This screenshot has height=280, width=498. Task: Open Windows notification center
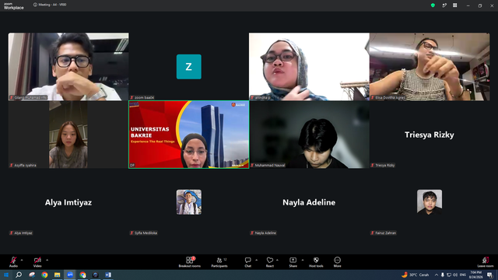point(489,275)
